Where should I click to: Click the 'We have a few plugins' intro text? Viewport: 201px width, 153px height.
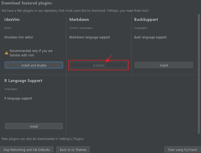point(75,11)
